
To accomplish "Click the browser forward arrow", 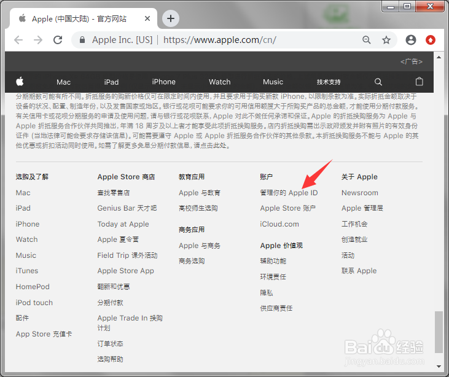I will coord(38,40).
